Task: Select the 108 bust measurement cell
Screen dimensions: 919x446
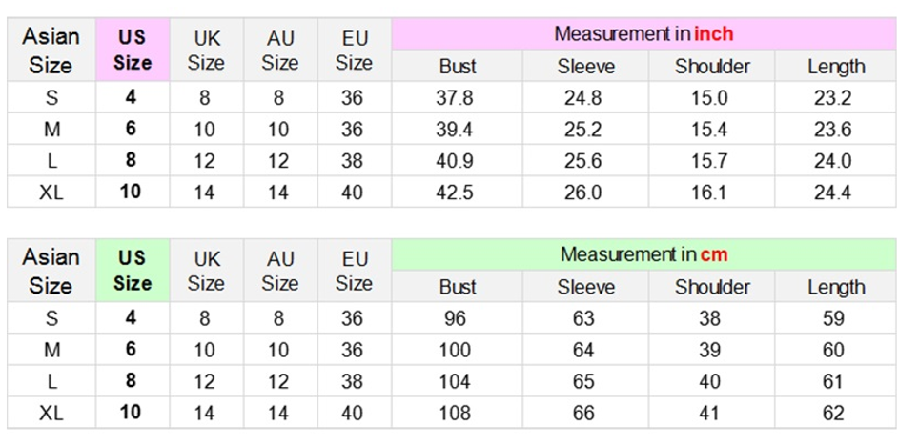Action: (x=455, y=412)
